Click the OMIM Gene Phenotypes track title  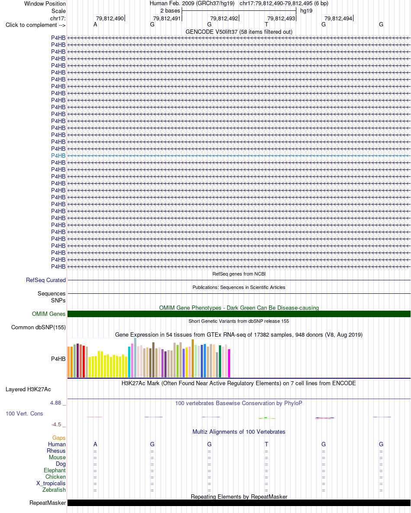(239, 308)
